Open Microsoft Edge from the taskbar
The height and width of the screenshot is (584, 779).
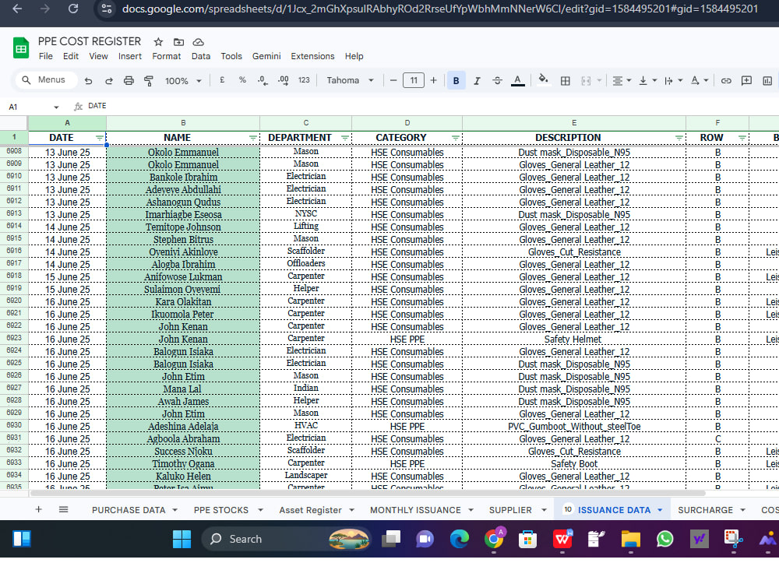(459, 539)
